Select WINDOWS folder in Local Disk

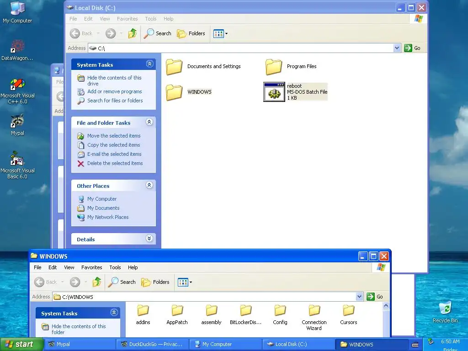189,92
